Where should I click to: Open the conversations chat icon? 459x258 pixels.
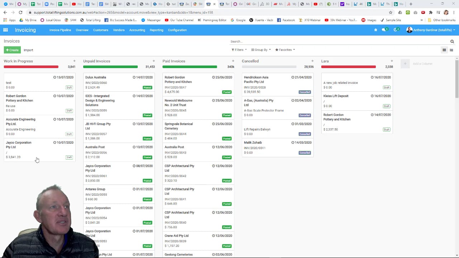click(384, 30)
